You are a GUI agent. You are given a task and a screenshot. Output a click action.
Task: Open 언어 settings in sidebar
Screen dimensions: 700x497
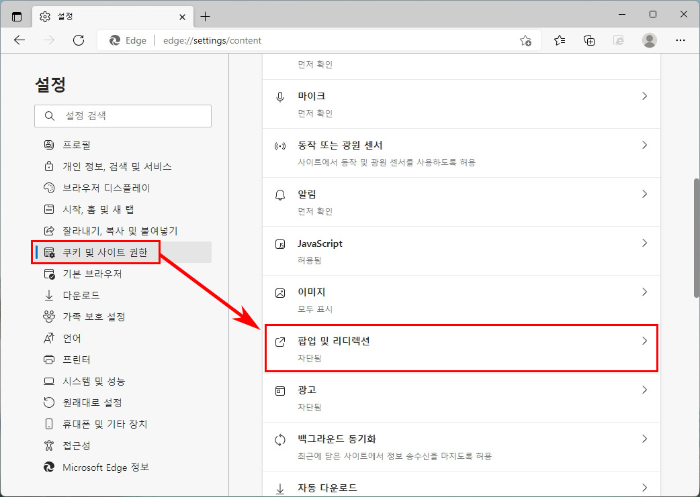122,338
